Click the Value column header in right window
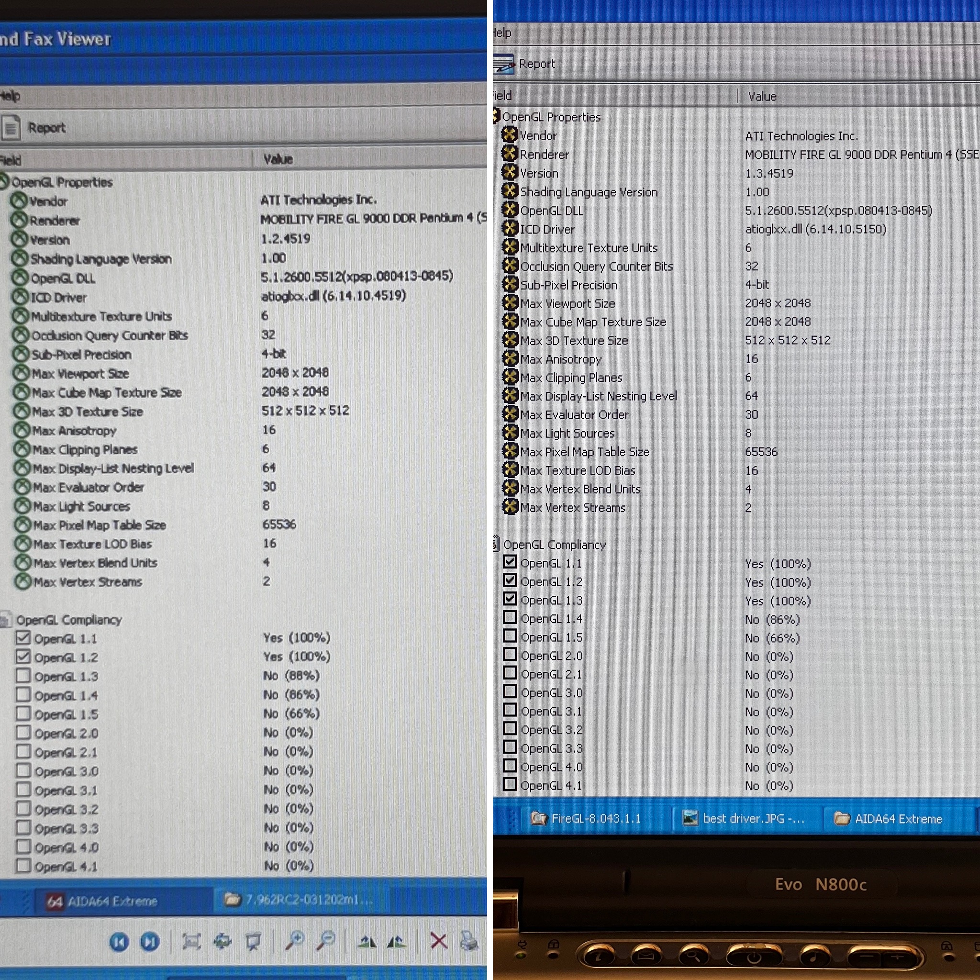The image size is (980, 980). click(x=762, y=96)
